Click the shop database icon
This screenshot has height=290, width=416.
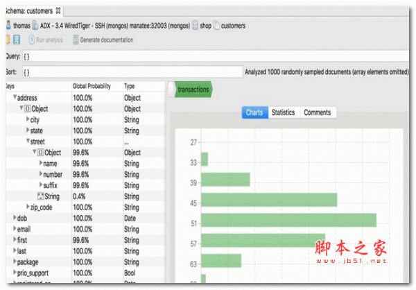click(x=196, y=26)
